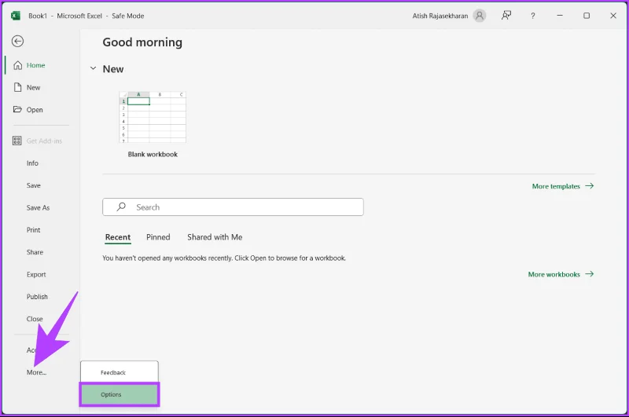Switch to the Recent tab
The image size is (629, 417).
pos(118,237)
